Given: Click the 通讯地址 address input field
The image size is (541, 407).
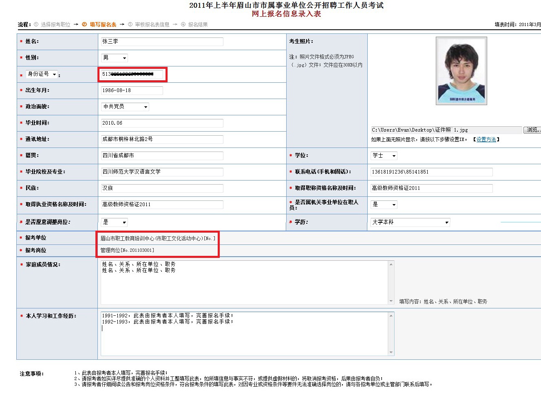Looking at the screenshot, I should point(162,139).
